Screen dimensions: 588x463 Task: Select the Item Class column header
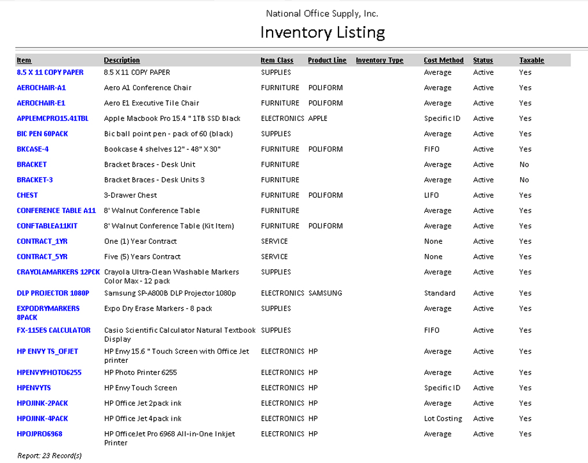point(277,60)
